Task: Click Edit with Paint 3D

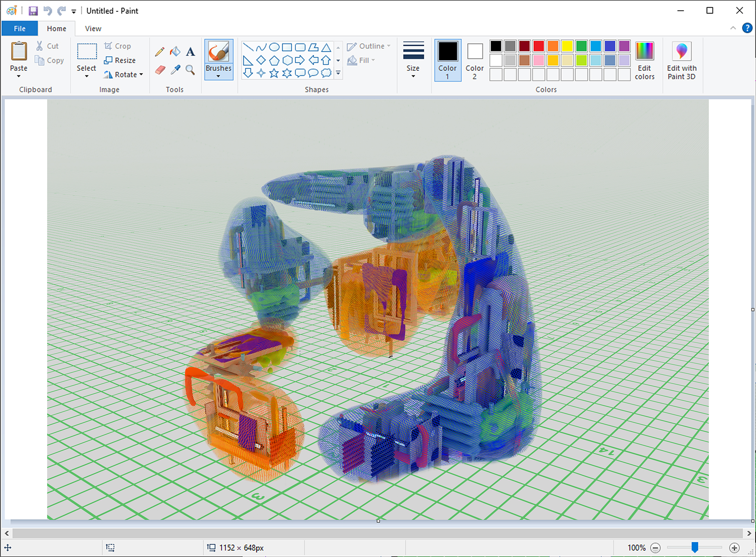Action: pyautogui.click(x=682, y=60)
